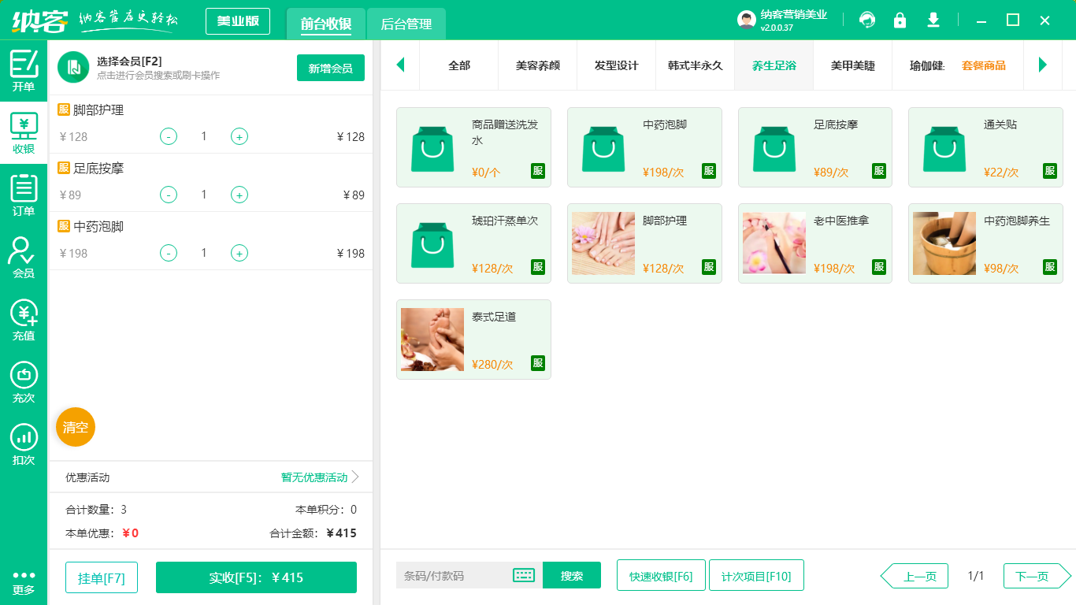The width and height of the screenshot is (1076, 605).
Task: Click the 美业版 edition button
Action: (x=238, y=21)
